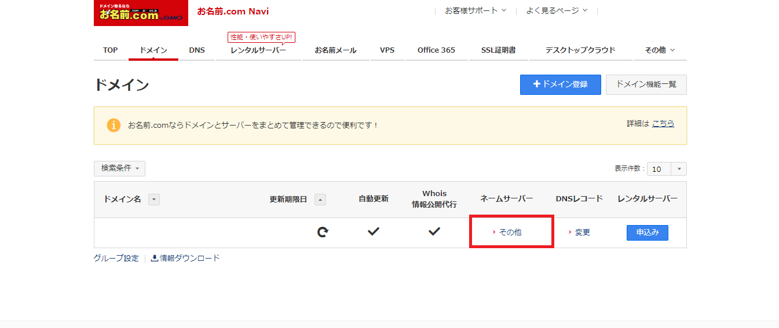
Task: Click the お名前.com logo
Action: tap(141, 13)
